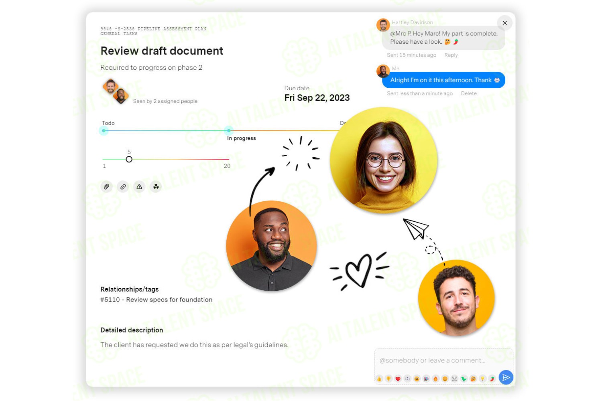Send the comment with the blue arrow button
The width and height of the screenshot is (602, 401).
click(x=506, y=377)
